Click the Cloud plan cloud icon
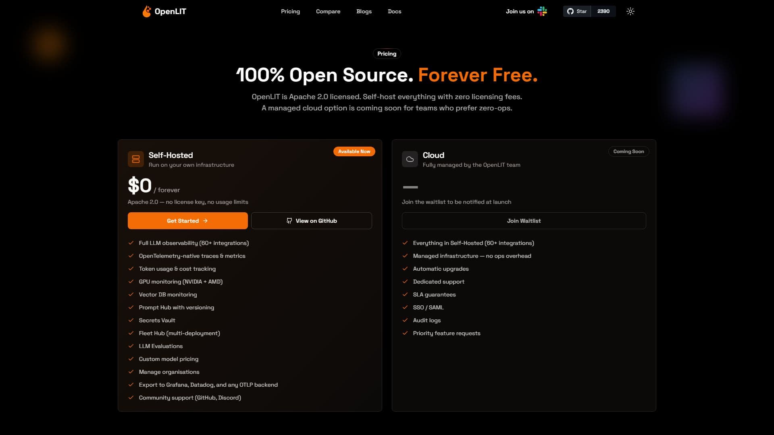The height and width of the screenshot is (435, 774). pyautogui.click(x=410, y=159)
